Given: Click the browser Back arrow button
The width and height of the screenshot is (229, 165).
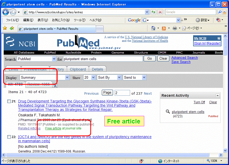Looking at the screenshot, I should (x=5, y=12).
